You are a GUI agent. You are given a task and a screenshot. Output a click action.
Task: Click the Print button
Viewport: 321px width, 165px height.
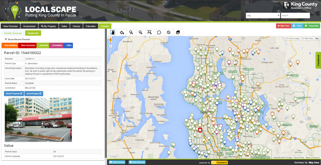297,26
